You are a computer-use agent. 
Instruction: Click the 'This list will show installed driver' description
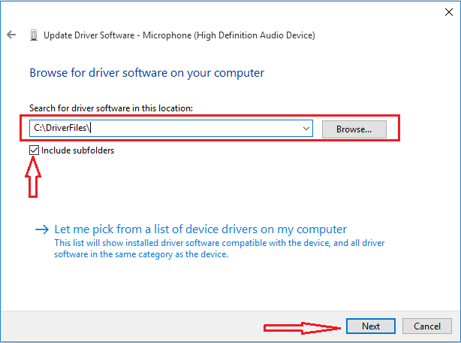click(x=219, y=248)
